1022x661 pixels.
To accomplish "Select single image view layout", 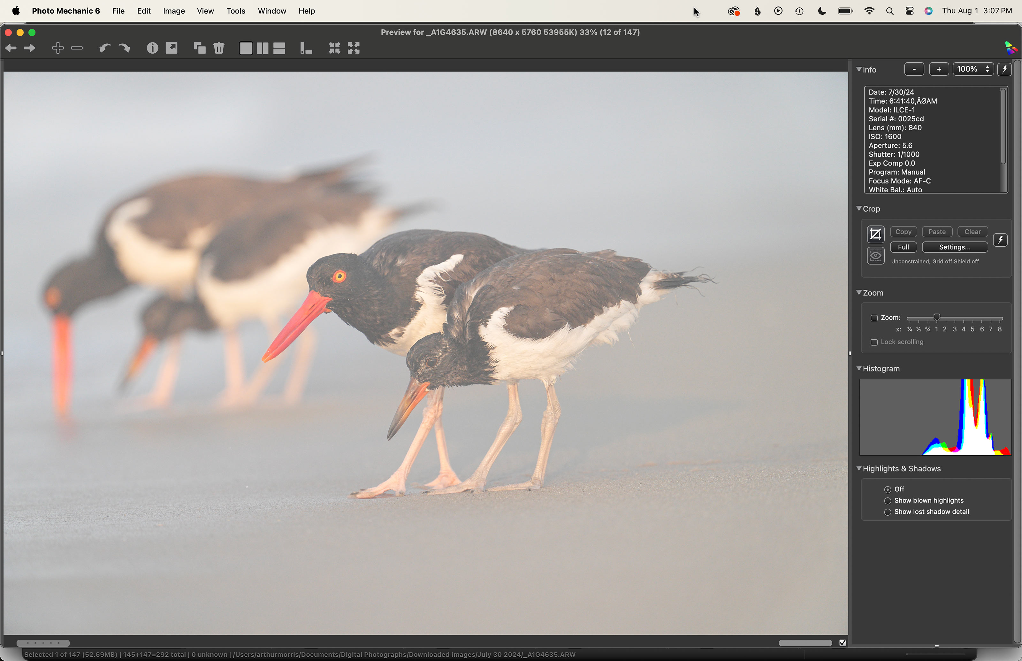I will (246, 48).
